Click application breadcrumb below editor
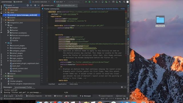 [x=62, y=84]
